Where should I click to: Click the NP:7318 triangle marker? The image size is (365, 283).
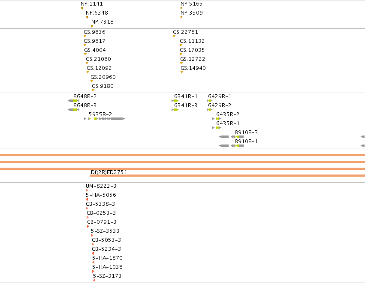92,26
